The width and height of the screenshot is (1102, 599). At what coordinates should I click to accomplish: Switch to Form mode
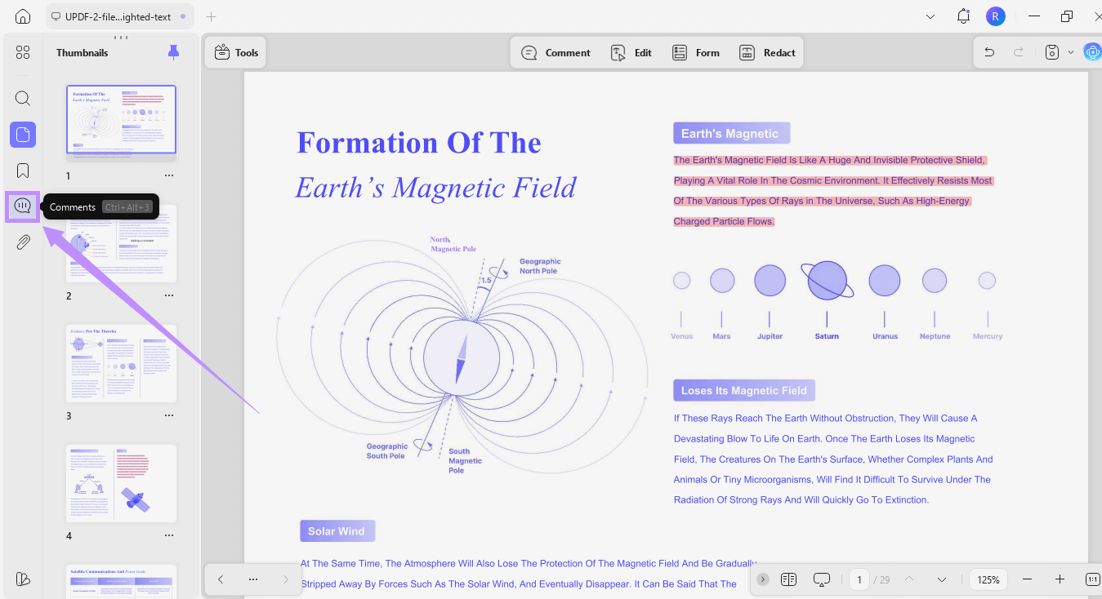pos(696,52)
